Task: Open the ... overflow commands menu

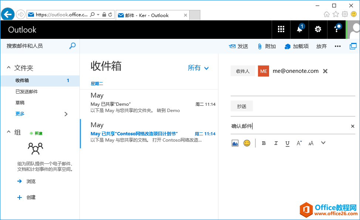Action: point(337,46)
